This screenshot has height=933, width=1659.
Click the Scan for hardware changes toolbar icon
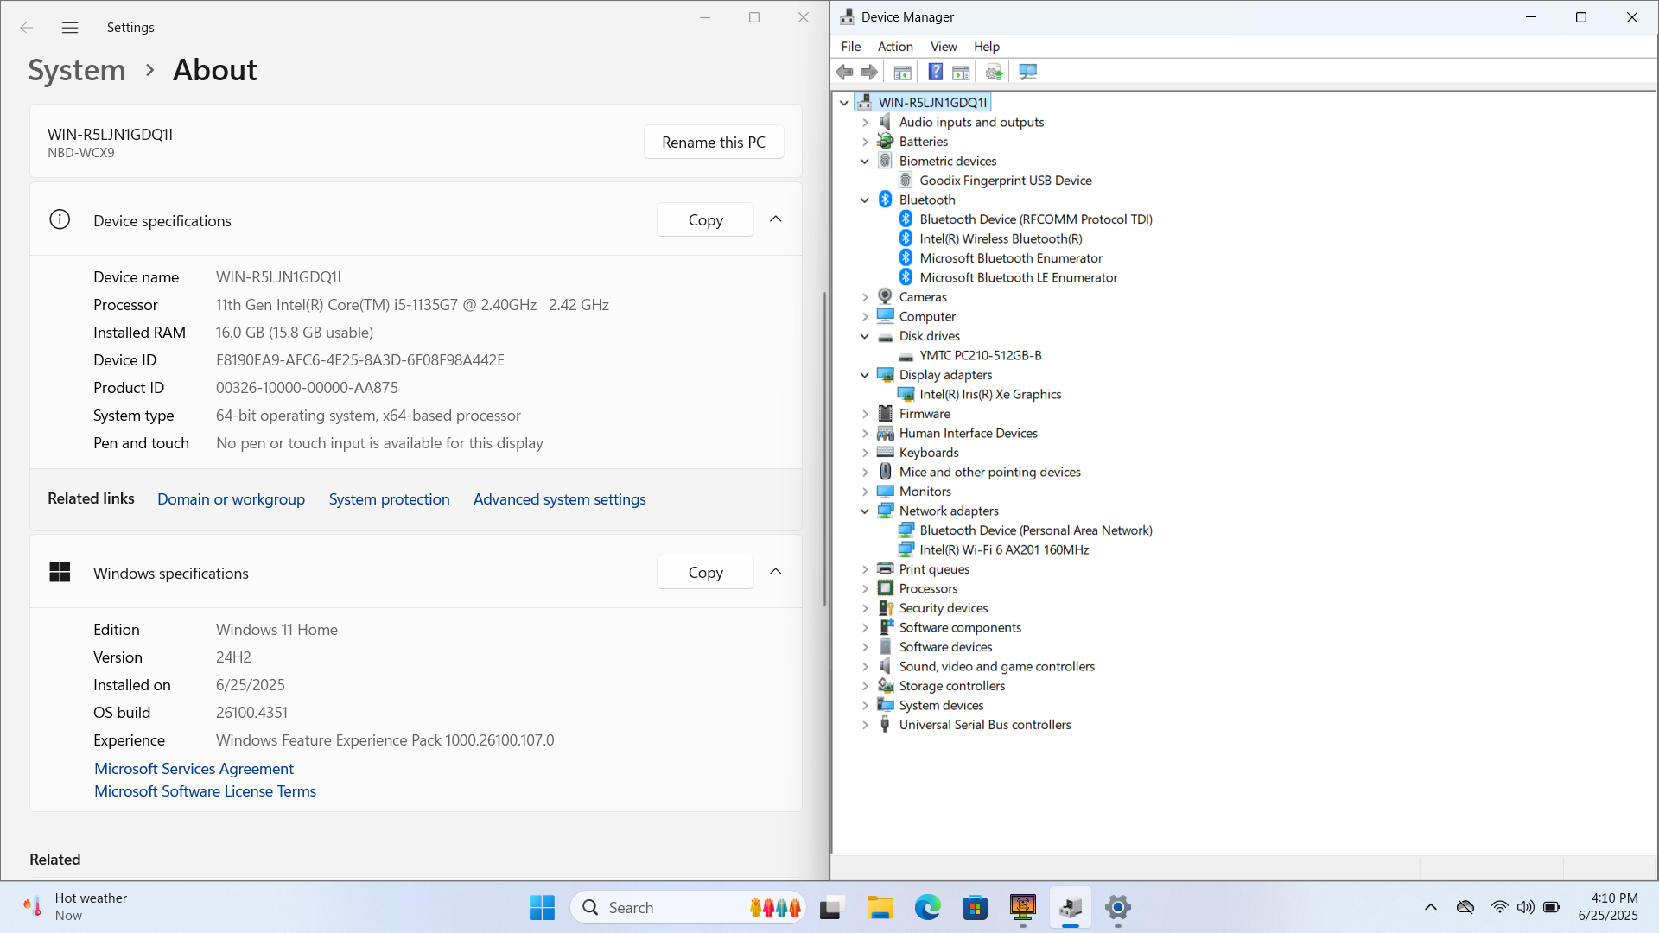pyautogui.click(x=1027, y=72)
